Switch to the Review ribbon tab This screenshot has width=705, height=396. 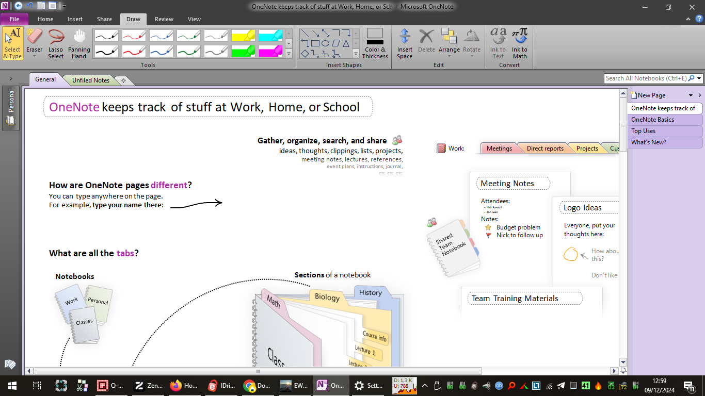(x=164, y=19)
